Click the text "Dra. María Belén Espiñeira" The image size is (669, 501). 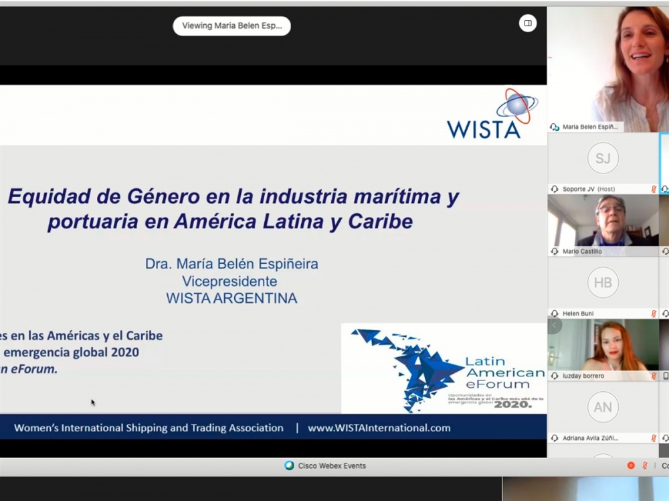pyautogui.click(x=231, y=263)
